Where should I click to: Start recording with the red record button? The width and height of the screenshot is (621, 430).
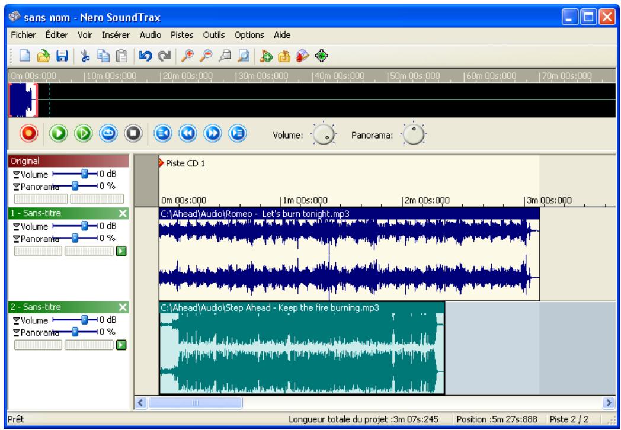point(28,133)
